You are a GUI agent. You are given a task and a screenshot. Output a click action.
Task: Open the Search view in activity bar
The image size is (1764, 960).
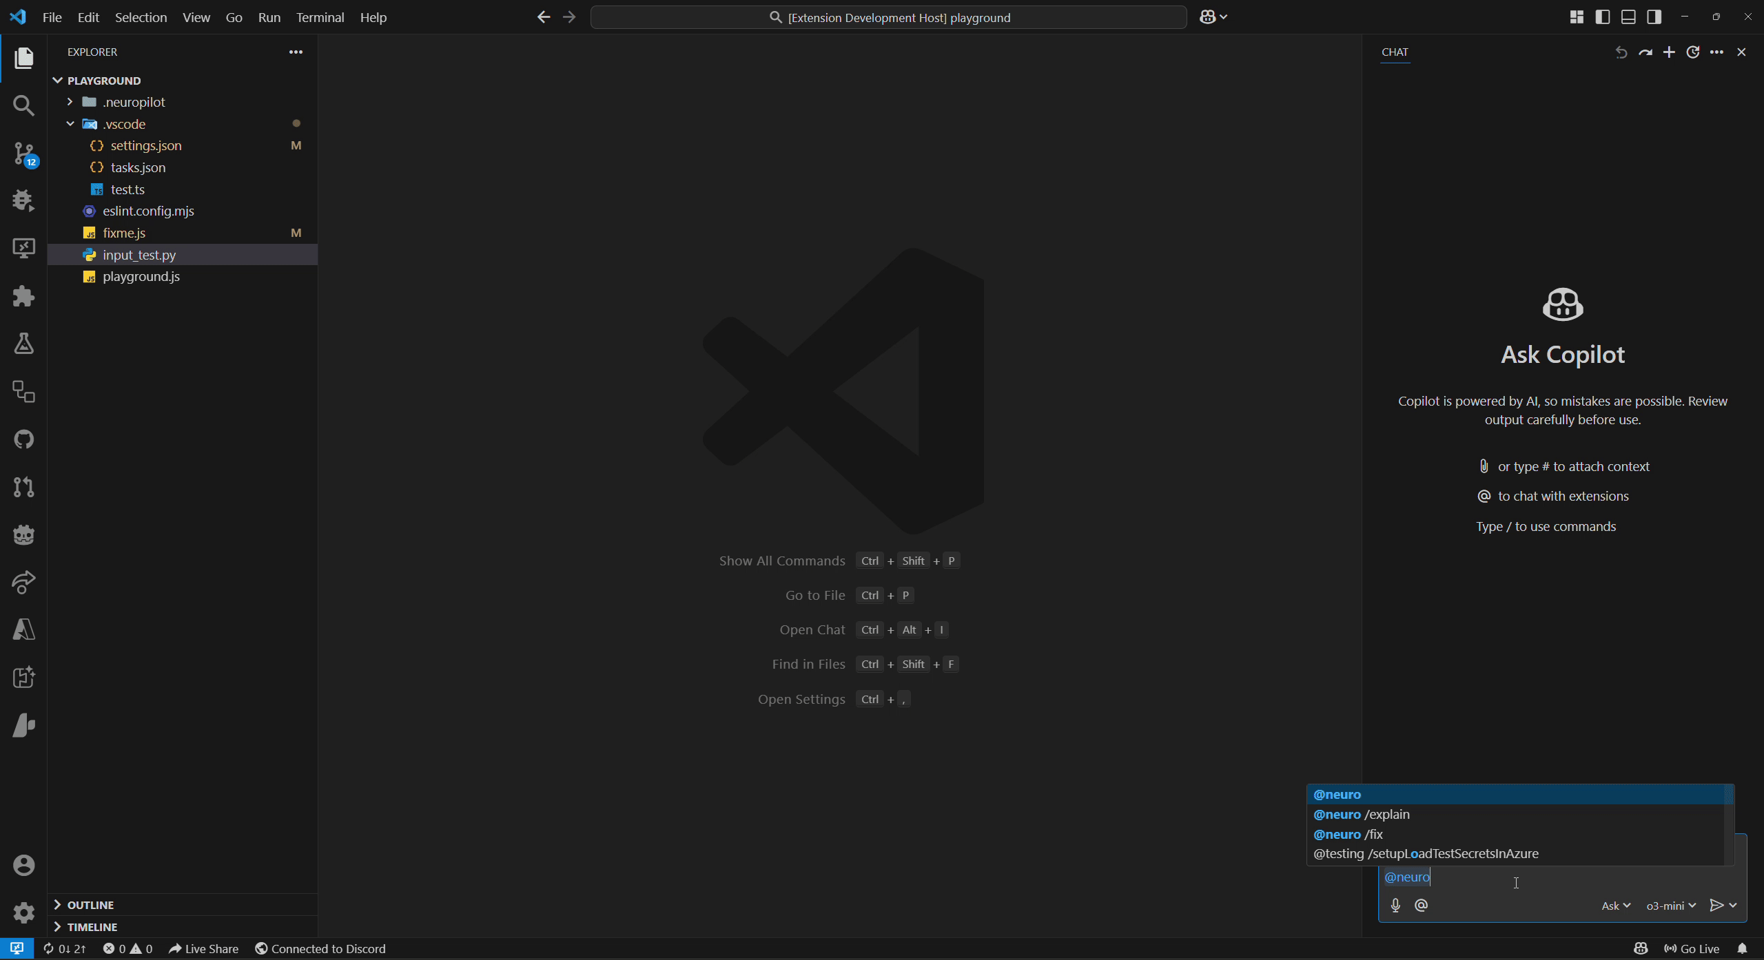[23, 105]
